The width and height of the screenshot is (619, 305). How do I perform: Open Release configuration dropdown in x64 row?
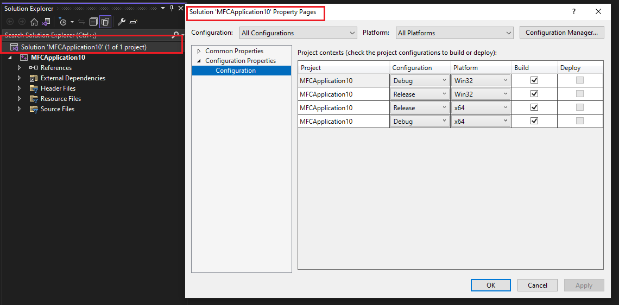click(420, 107)
